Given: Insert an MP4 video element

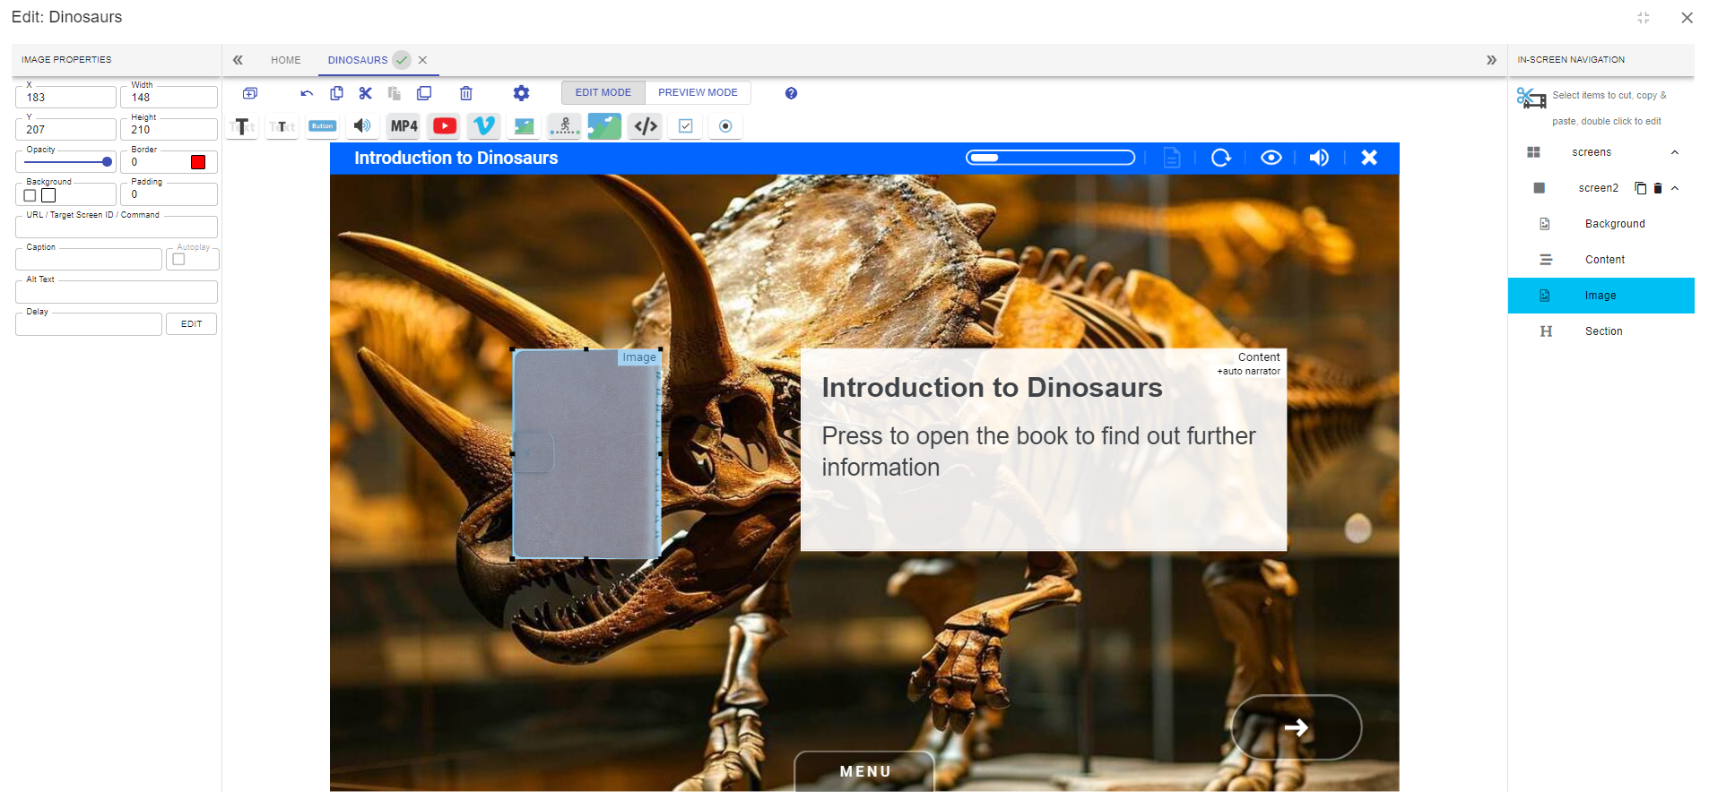Looking at the screenshot, I should point(403,126).
